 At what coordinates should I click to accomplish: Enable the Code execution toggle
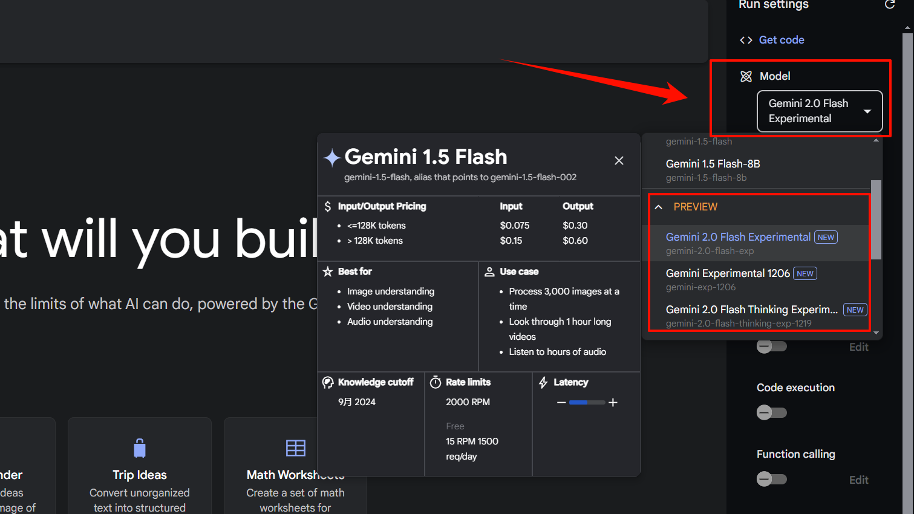click(x=771, y=412)
